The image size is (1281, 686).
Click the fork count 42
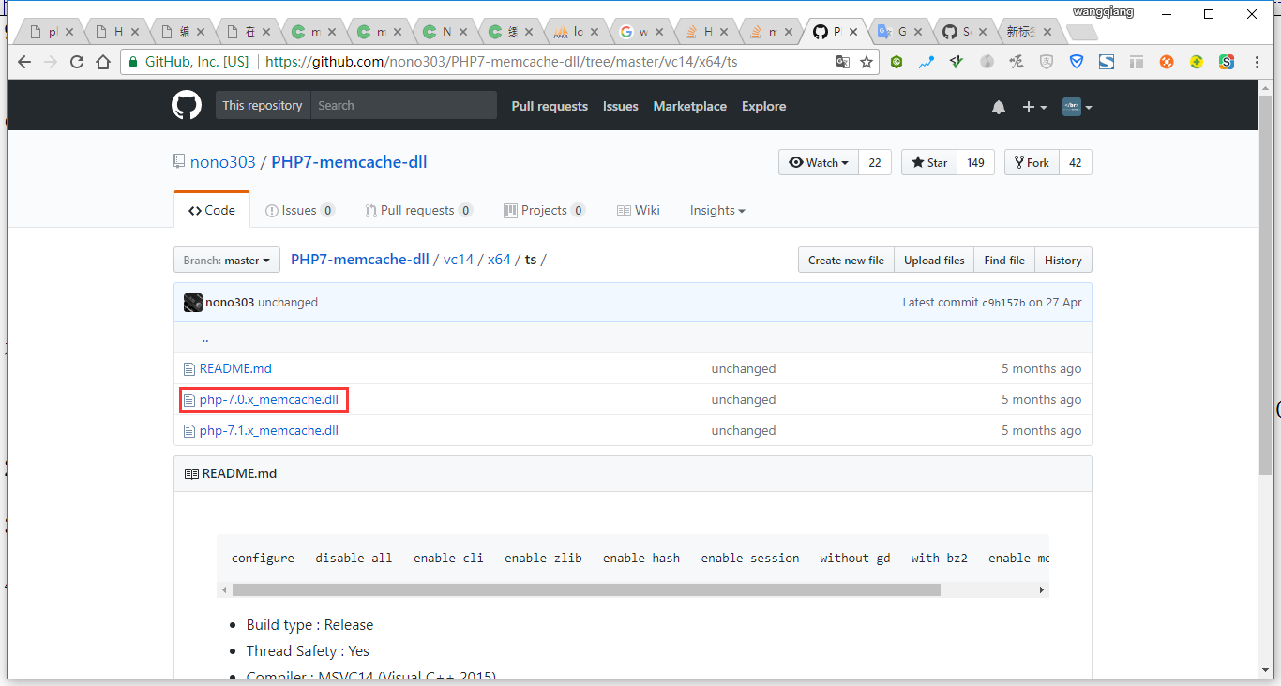(1076, 162)
